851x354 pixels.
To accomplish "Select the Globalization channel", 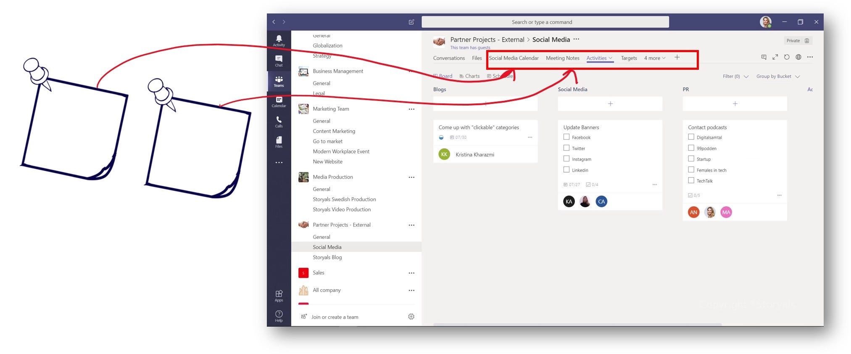I will [x=327, y=45].
